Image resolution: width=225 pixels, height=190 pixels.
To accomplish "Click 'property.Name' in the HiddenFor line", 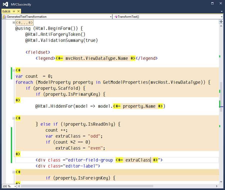I will coord(139,106).
